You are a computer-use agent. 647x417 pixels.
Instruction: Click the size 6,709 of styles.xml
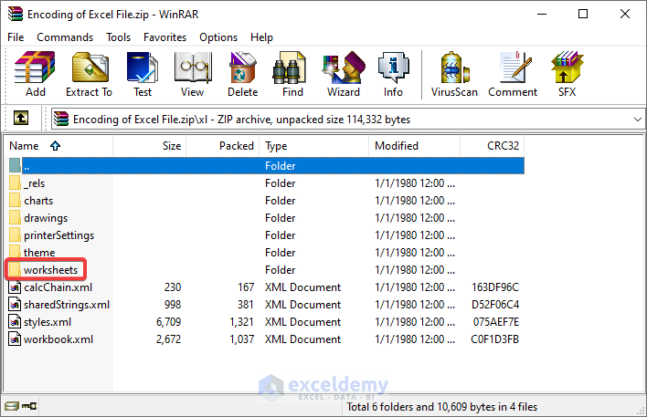coord(168,321)
